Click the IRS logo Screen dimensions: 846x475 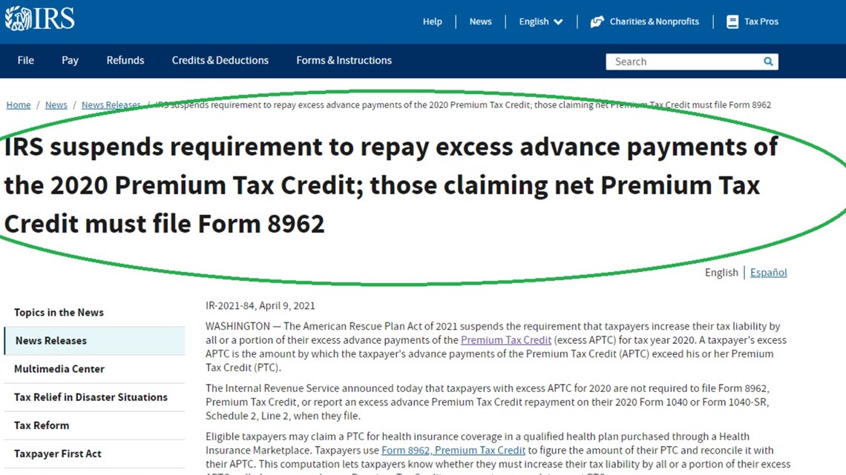[40, 19]
